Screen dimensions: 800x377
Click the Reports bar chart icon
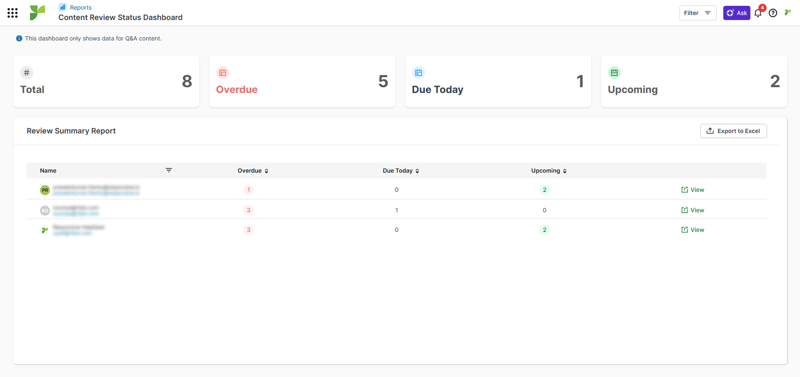point(63,7)
